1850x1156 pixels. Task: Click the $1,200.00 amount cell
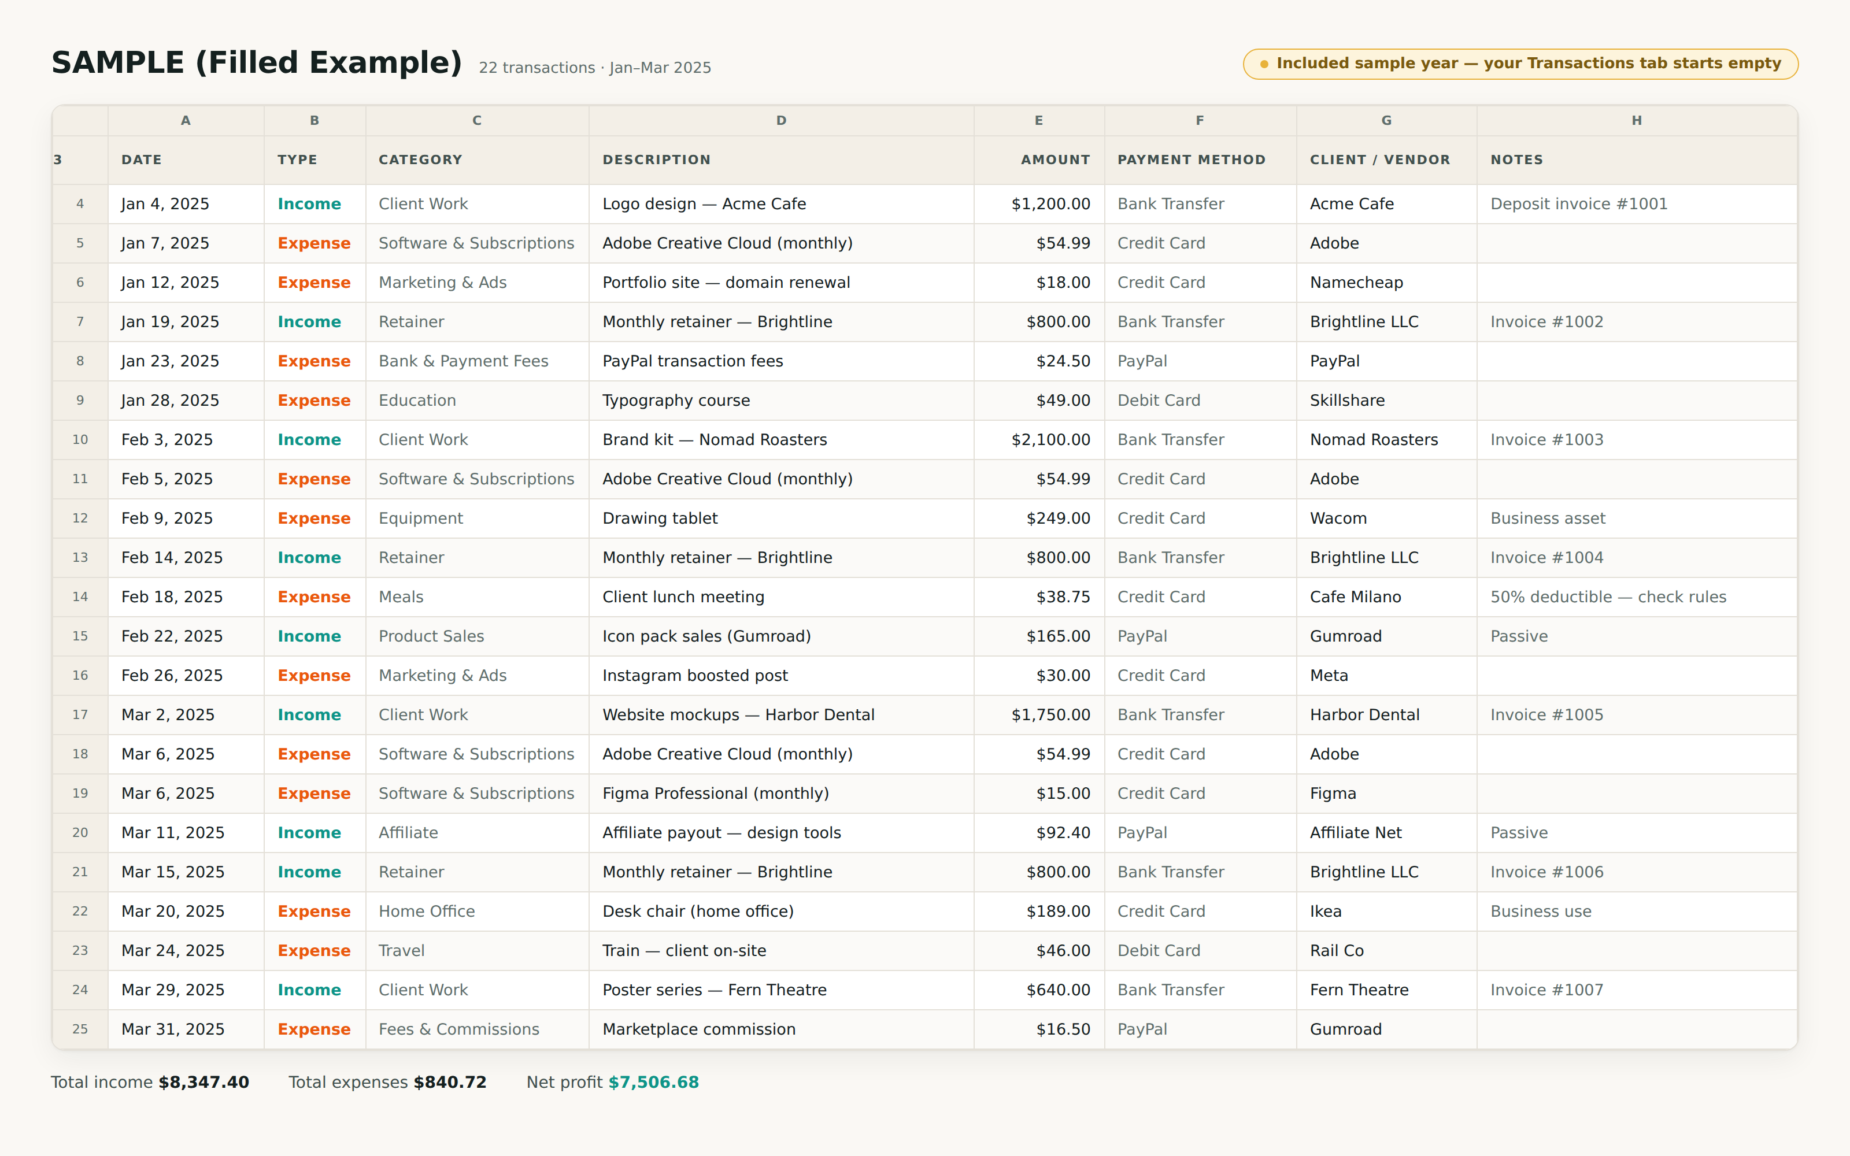click(1039, 204)
